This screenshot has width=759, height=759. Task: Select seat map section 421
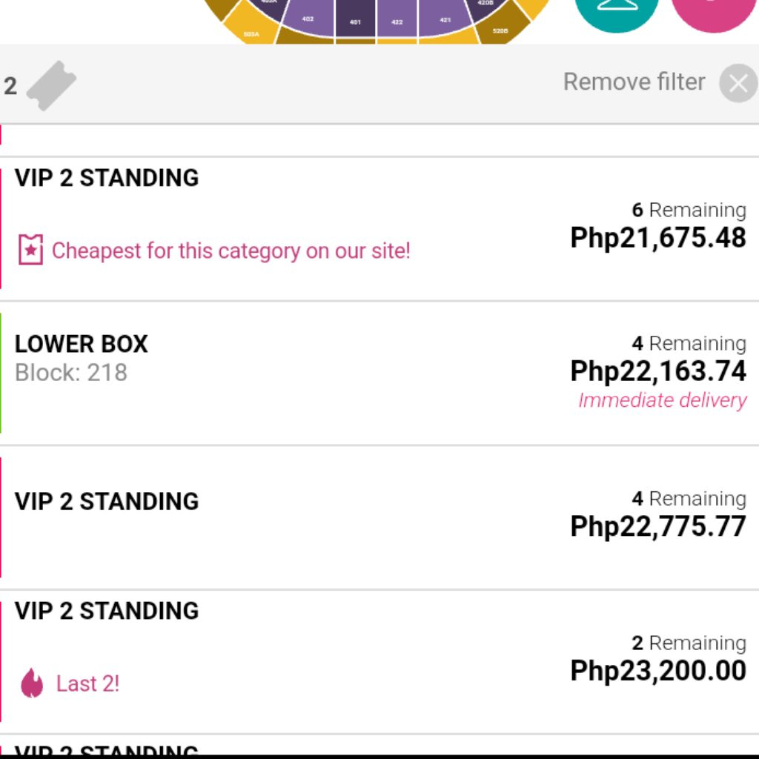pyautogui.click(x=443, y=19)
